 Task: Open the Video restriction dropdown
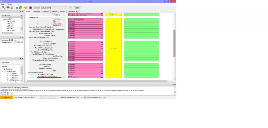tap(86, 21)
